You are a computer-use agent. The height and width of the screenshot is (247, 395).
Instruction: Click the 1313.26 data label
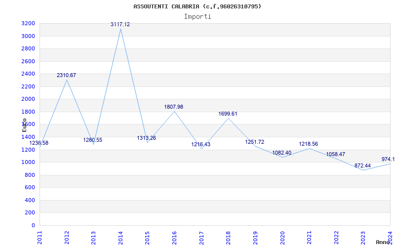(x=146, y=138)
